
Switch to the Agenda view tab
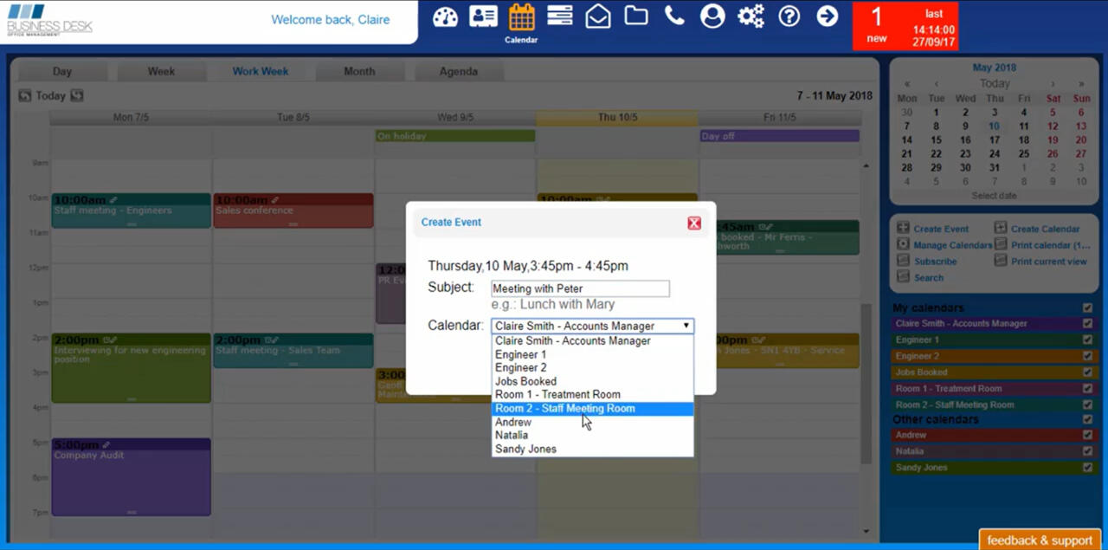(458, 71)
